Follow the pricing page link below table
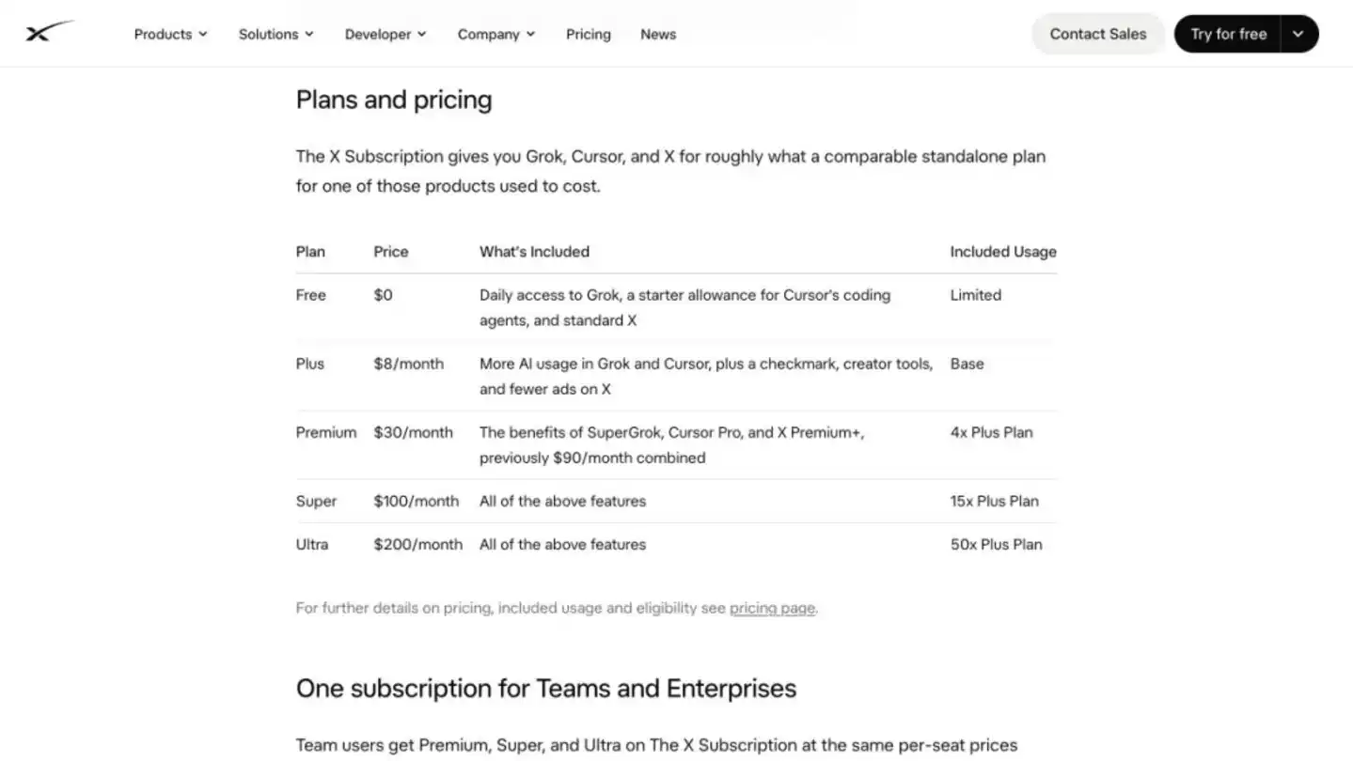1353x761 pixels. tap(772, 608)
